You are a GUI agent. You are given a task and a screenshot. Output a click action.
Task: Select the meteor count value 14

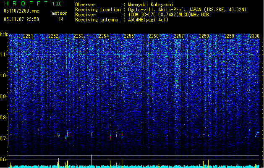61,19
